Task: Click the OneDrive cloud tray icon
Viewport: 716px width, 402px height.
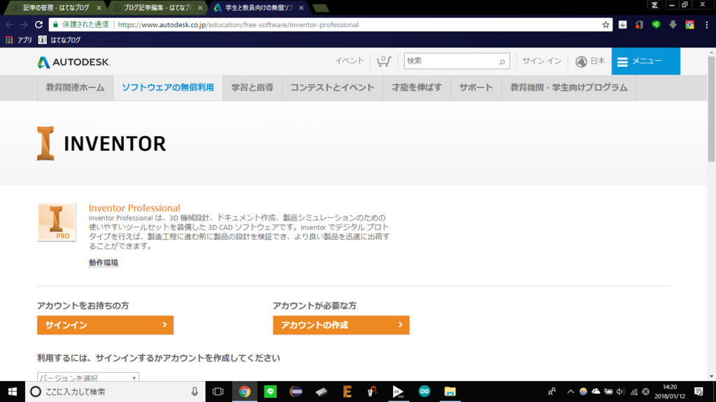Action: pos(596,392)
